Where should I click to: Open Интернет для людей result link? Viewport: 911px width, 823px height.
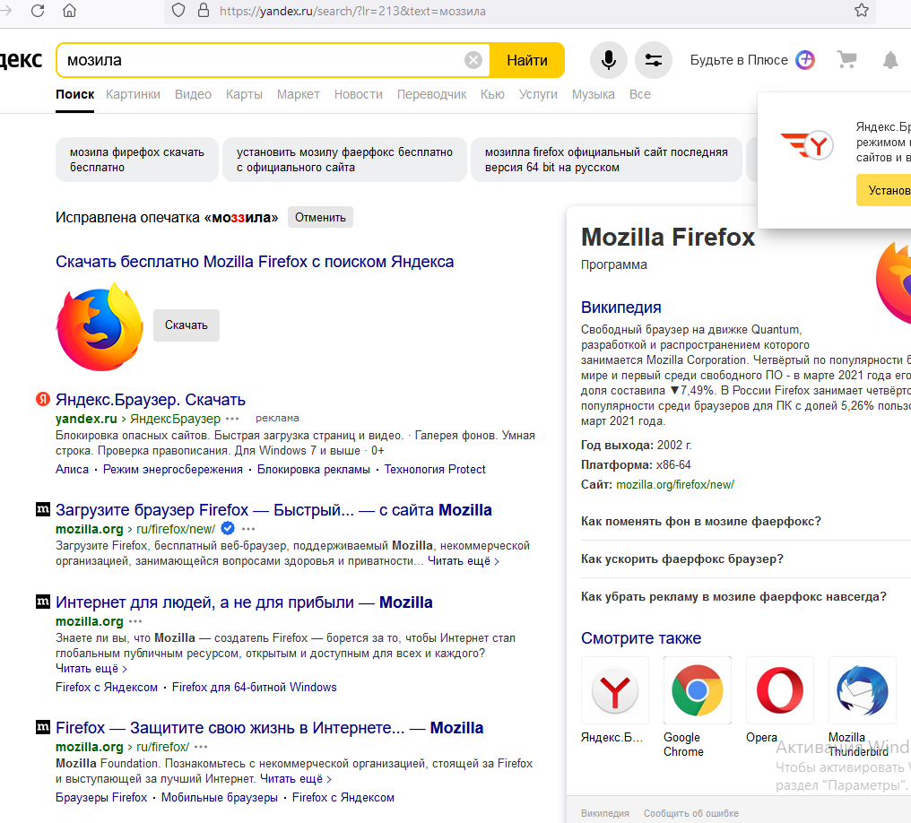[x=244, y=602]
